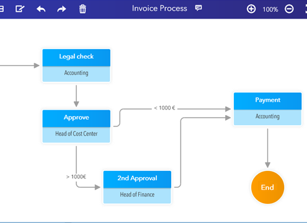This screenshot has height=223, width=307.
Task: Undo the last action
Action: (41, 9)
